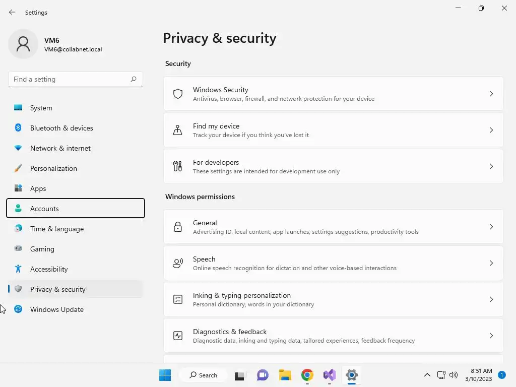The width and height of the screenshot is (516, 387).
Task: Click the Inking & typing personalization icon
Action: coord(178,299)
